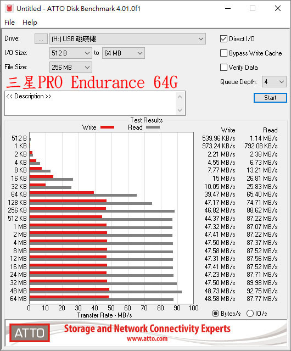Image resolution: width=291 pixels, height=351 pixels.
Task: Enable Bypass Write Cache checkbox
Action: click(223, 53)
